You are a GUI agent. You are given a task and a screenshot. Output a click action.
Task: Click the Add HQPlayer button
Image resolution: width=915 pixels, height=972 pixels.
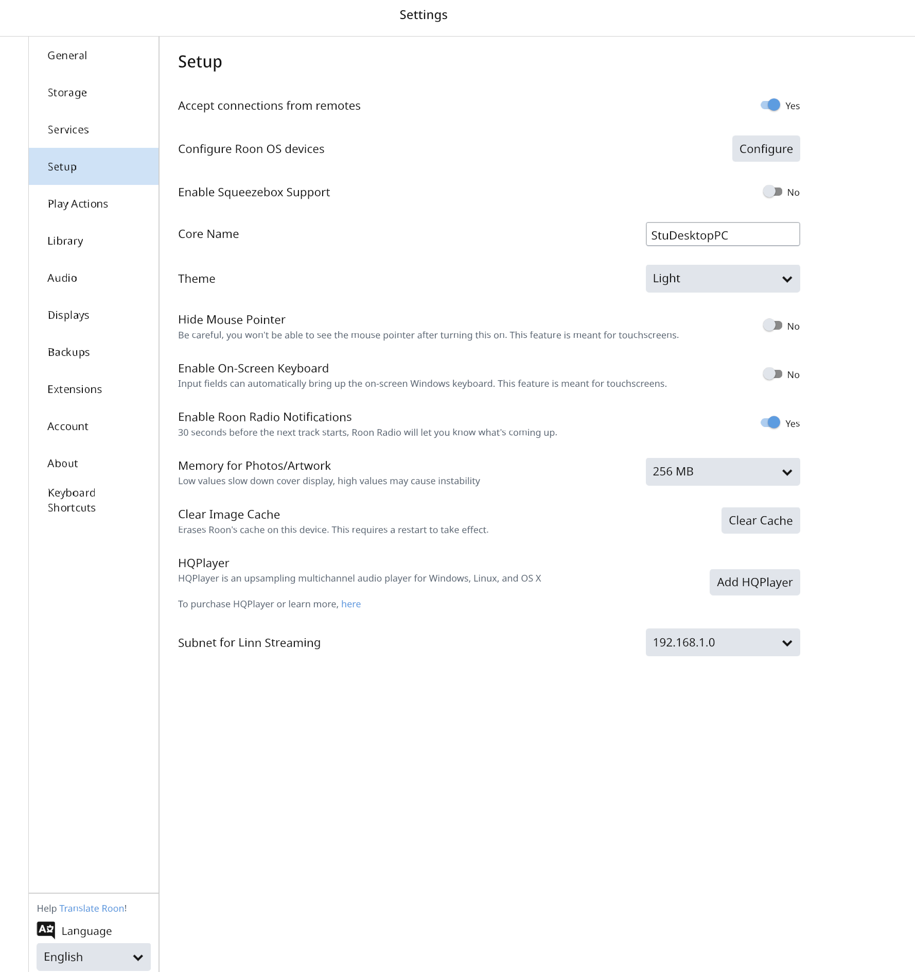(x=754, y=582)
